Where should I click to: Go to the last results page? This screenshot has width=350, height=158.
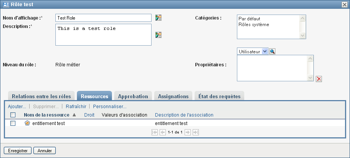tap(195, 132)
